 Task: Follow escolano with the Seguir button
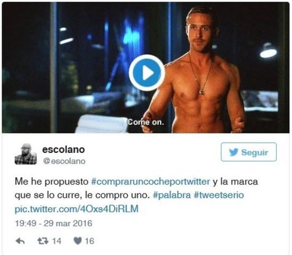click(x=249, y=152)
